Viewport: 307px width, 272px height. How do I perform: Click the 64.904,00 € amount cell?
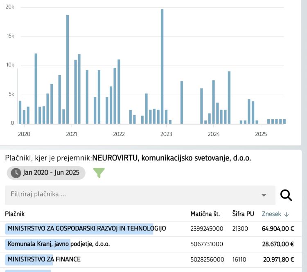click(x=278, y=229)
